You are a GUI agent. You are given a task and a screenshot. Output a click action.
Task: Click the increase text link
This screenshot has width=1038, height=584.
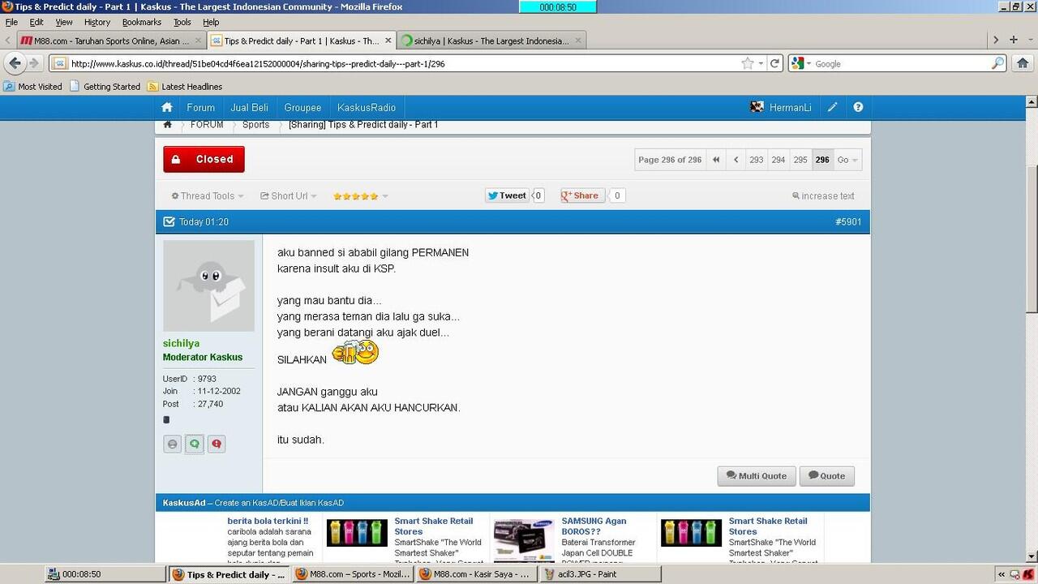(x=824, y=196)
